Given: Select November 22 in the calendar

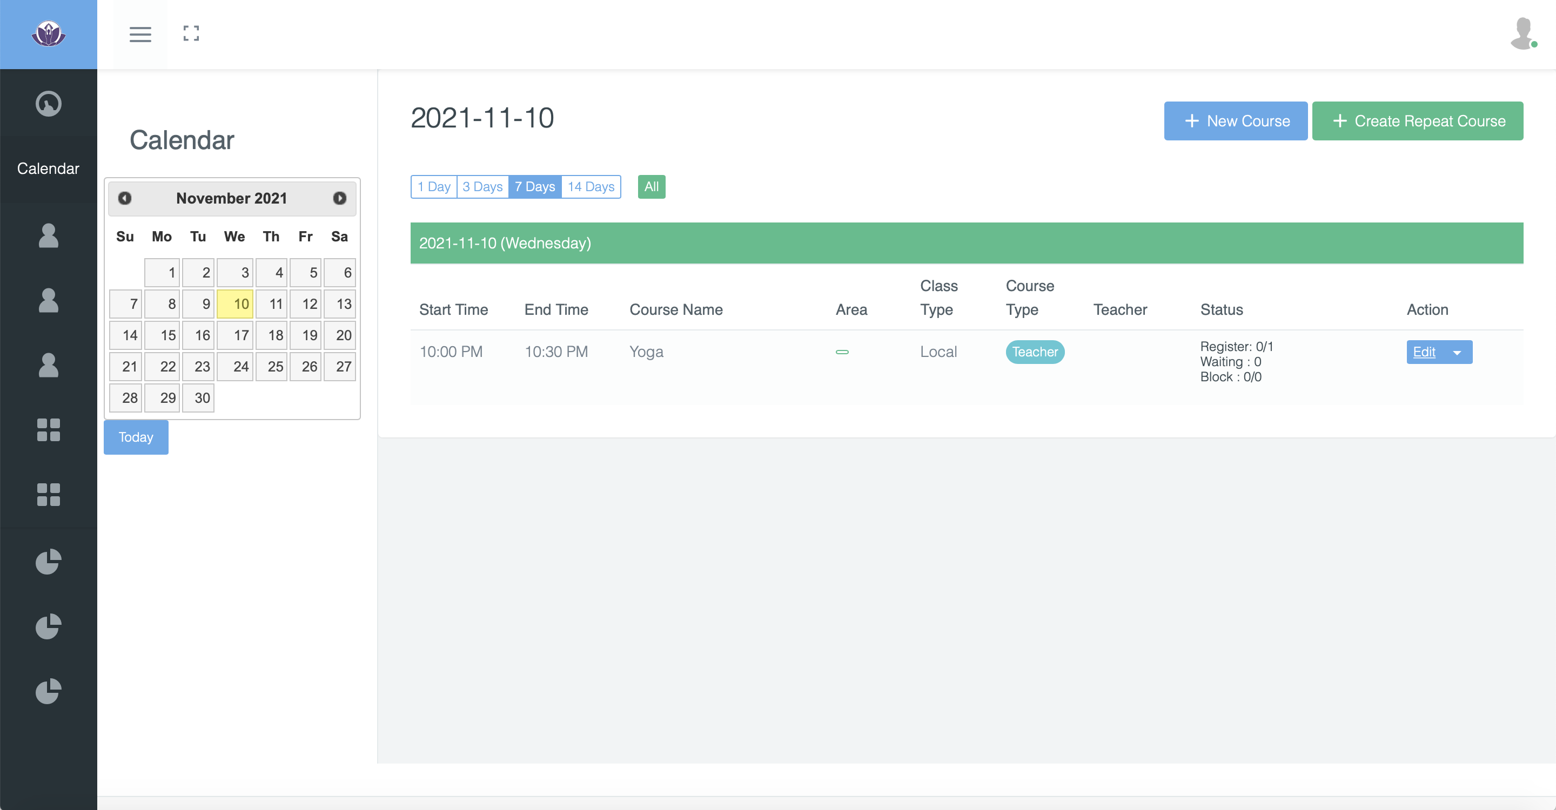Looking at the screenshot, I should tap(162, 366).
